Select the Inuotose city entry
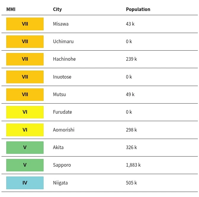This screenshot has height=197, width=199. [x=62, y=77]
